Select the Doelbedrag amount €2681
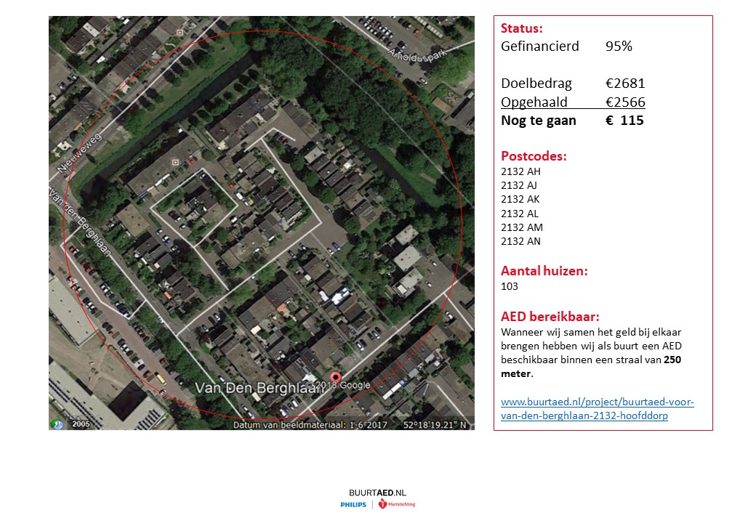The height and width of the screenshot is (523, 756). [x=625, y=84]
